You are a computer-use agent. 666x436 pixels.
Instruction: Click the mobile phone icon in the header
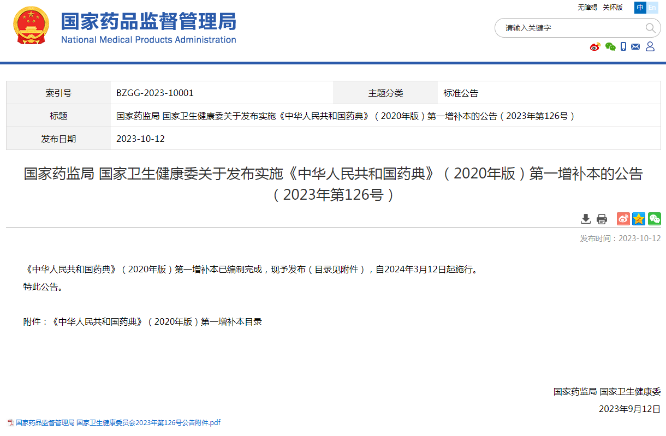tap(623, 47)
